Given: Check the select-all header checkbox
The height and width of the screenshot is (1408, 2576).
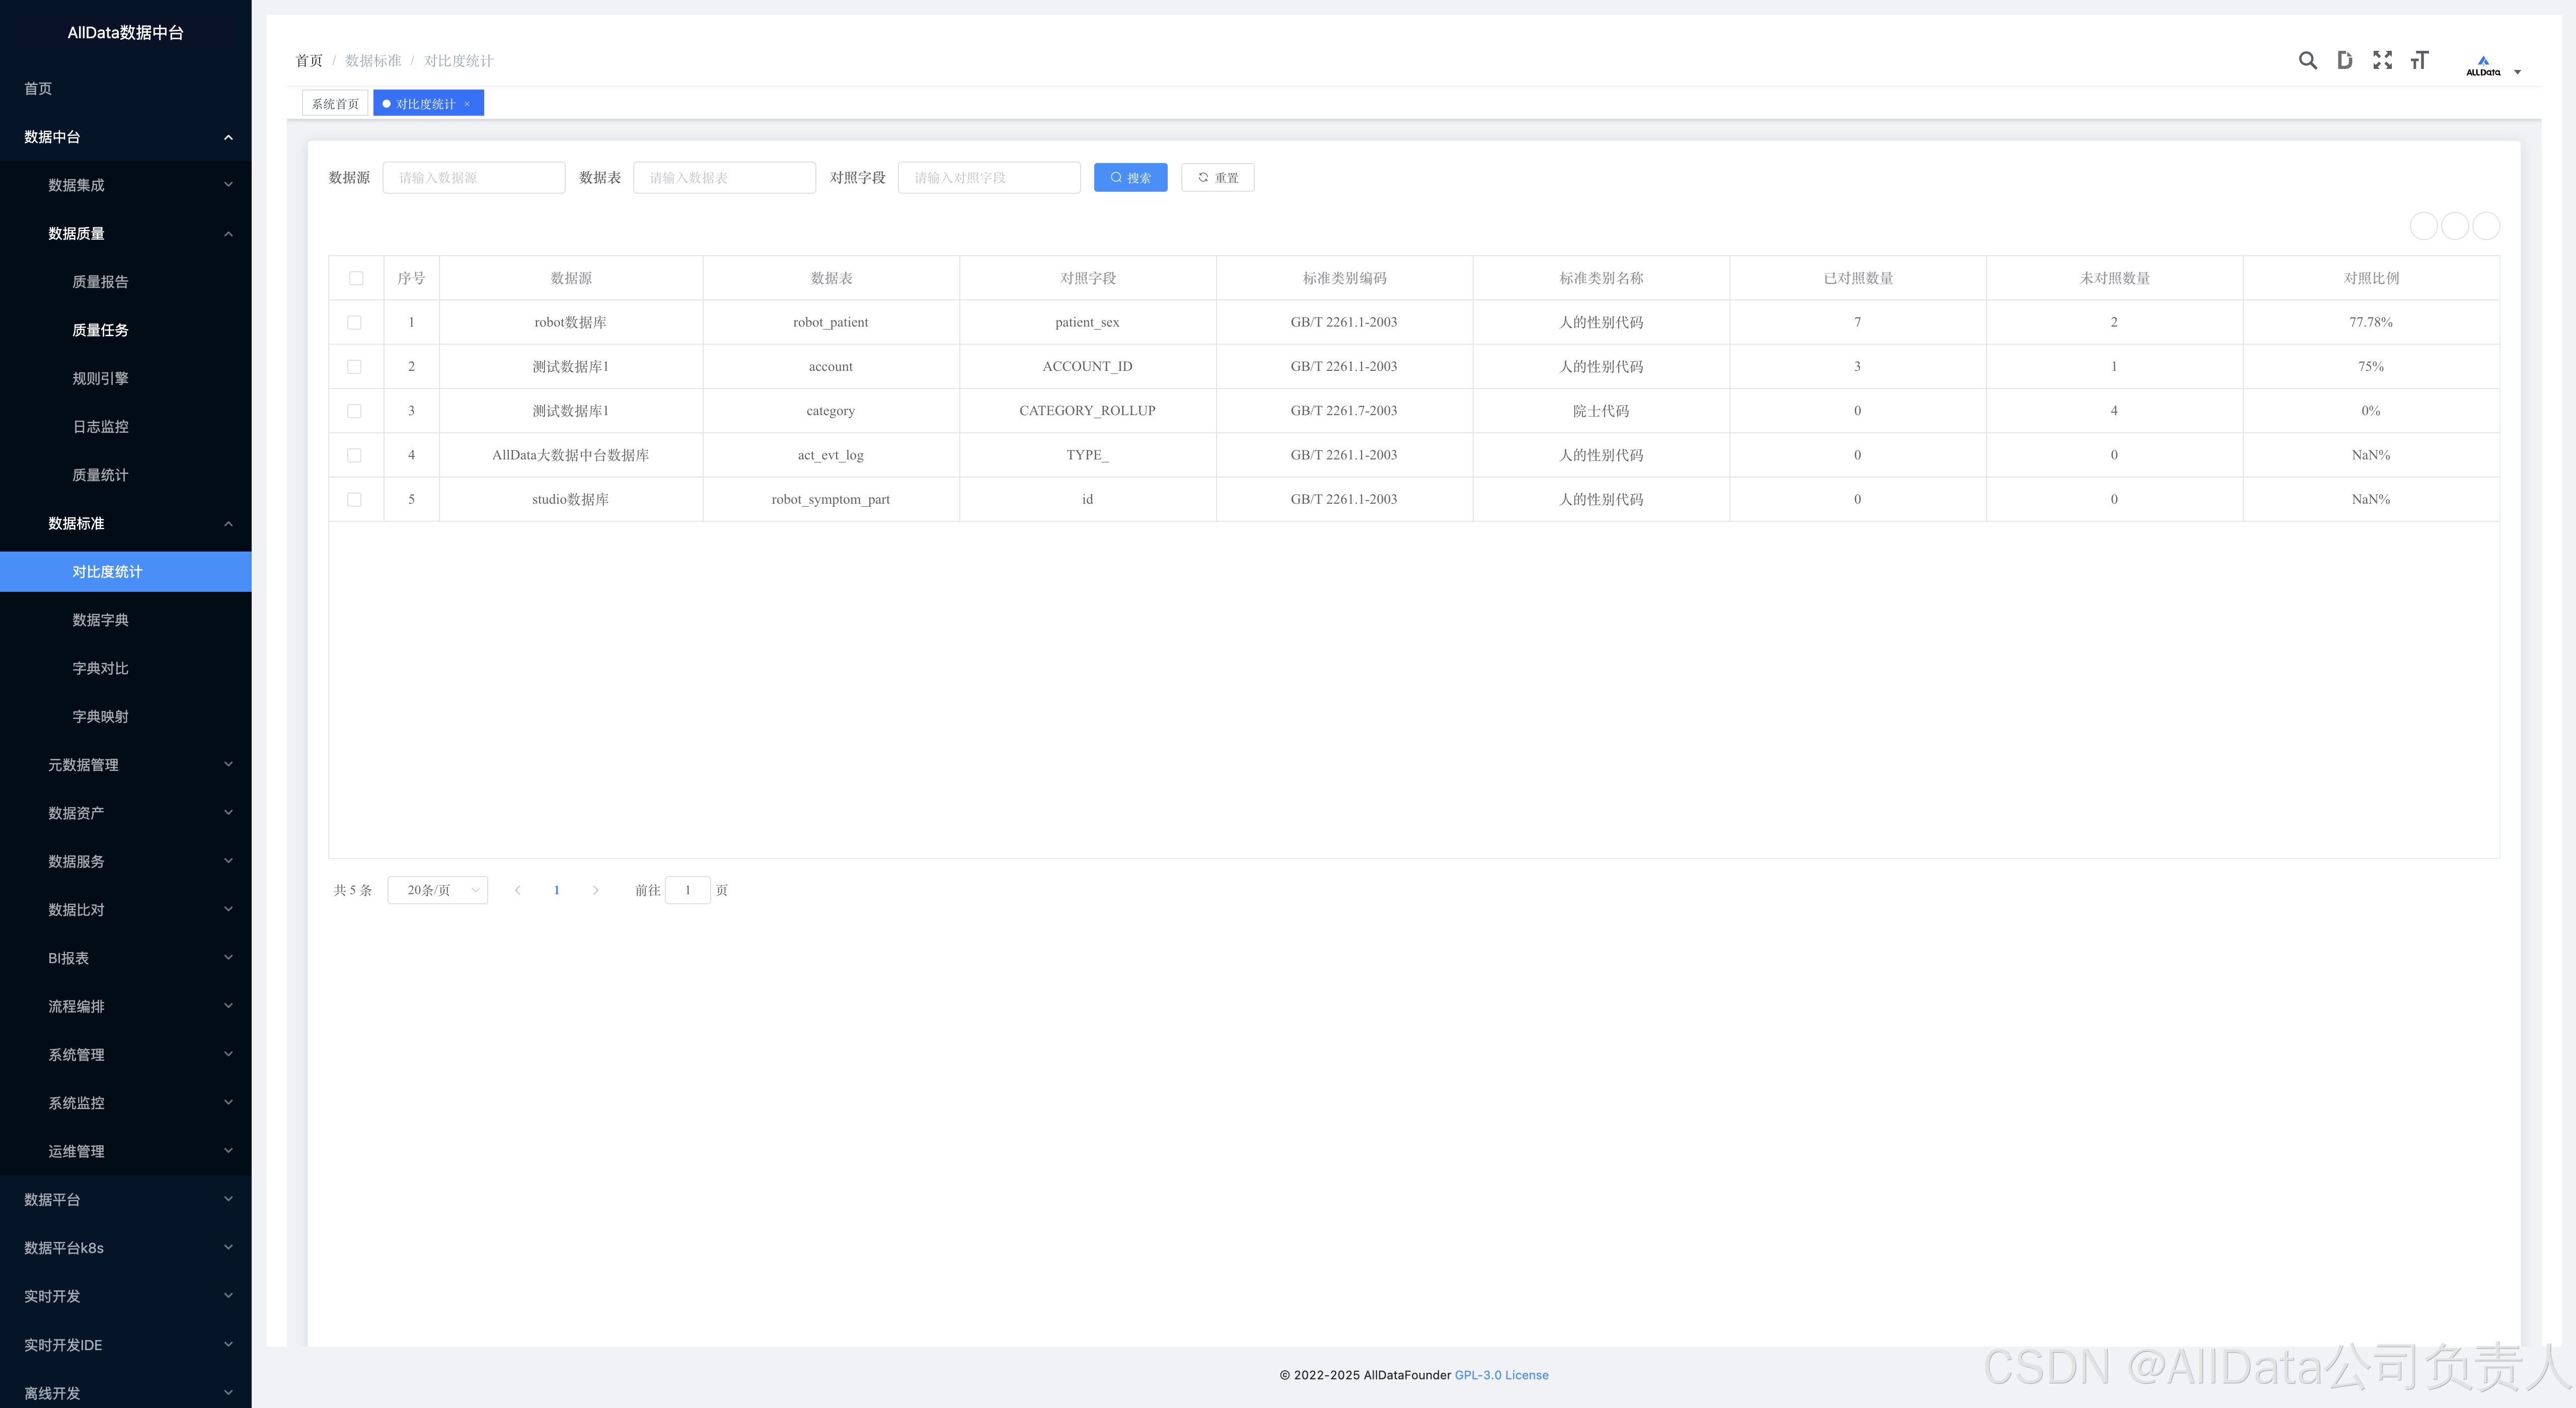Looking at the screenshot, I should pyautogui.click(x=356, y=278).
